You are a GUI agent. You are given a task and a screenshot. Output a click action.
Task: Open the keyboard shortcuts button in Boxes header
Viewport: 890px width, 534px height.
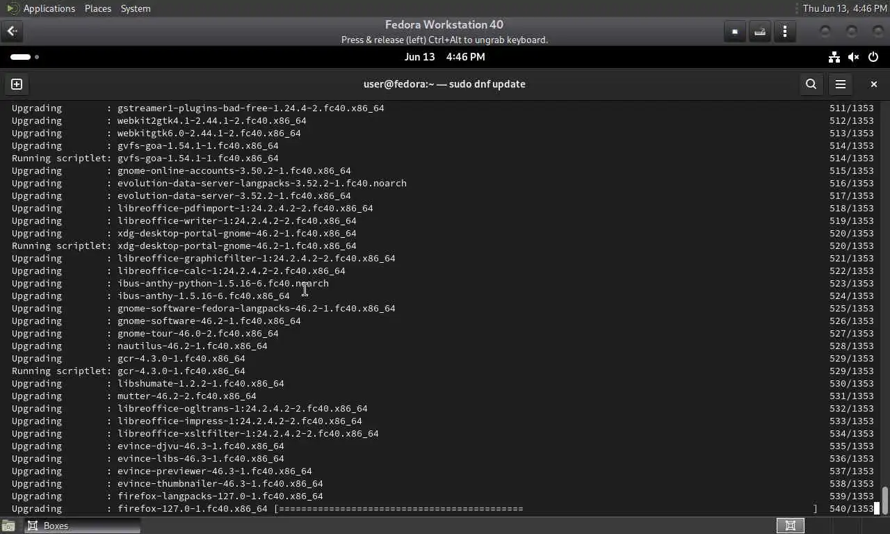click(760, 31)
